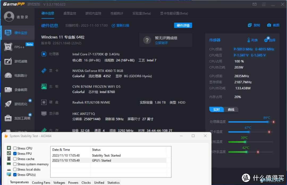Click the 42℃ memory temperature bar
The width and height of the screenshot is (287, 185).
[251, 152]
